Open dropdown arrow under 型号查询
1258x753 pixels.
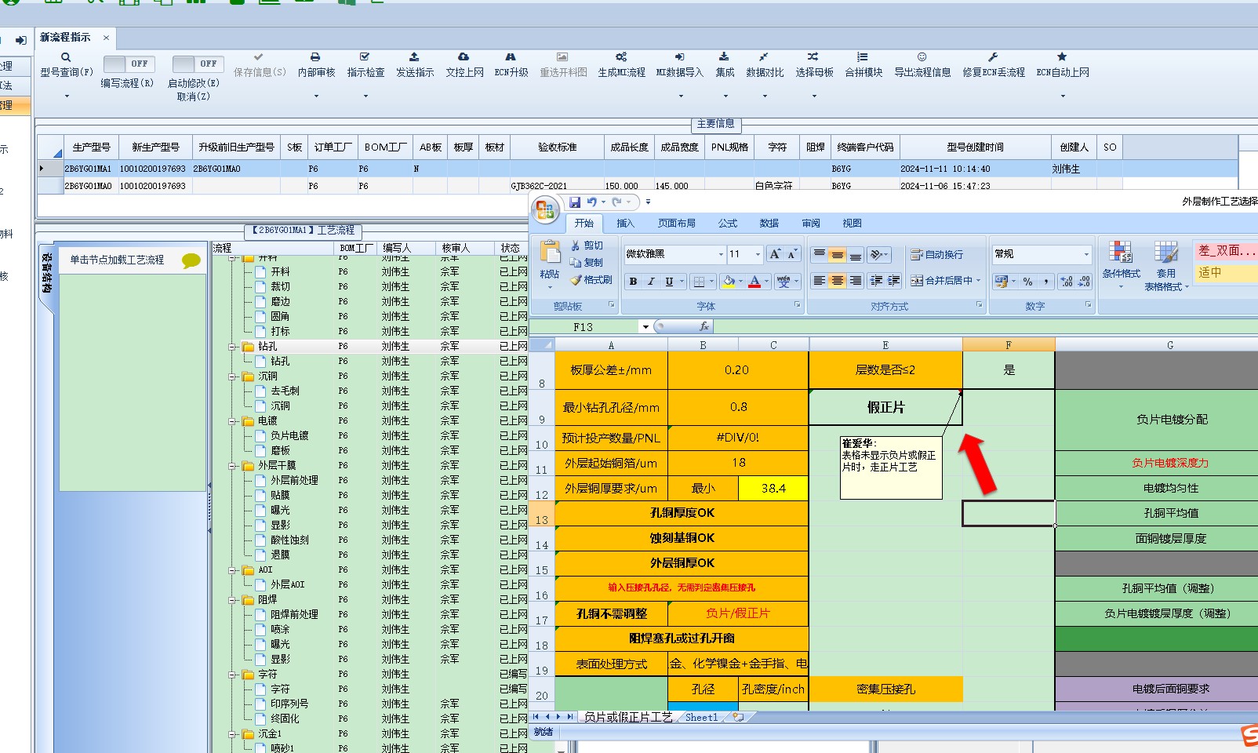(67, 96)
